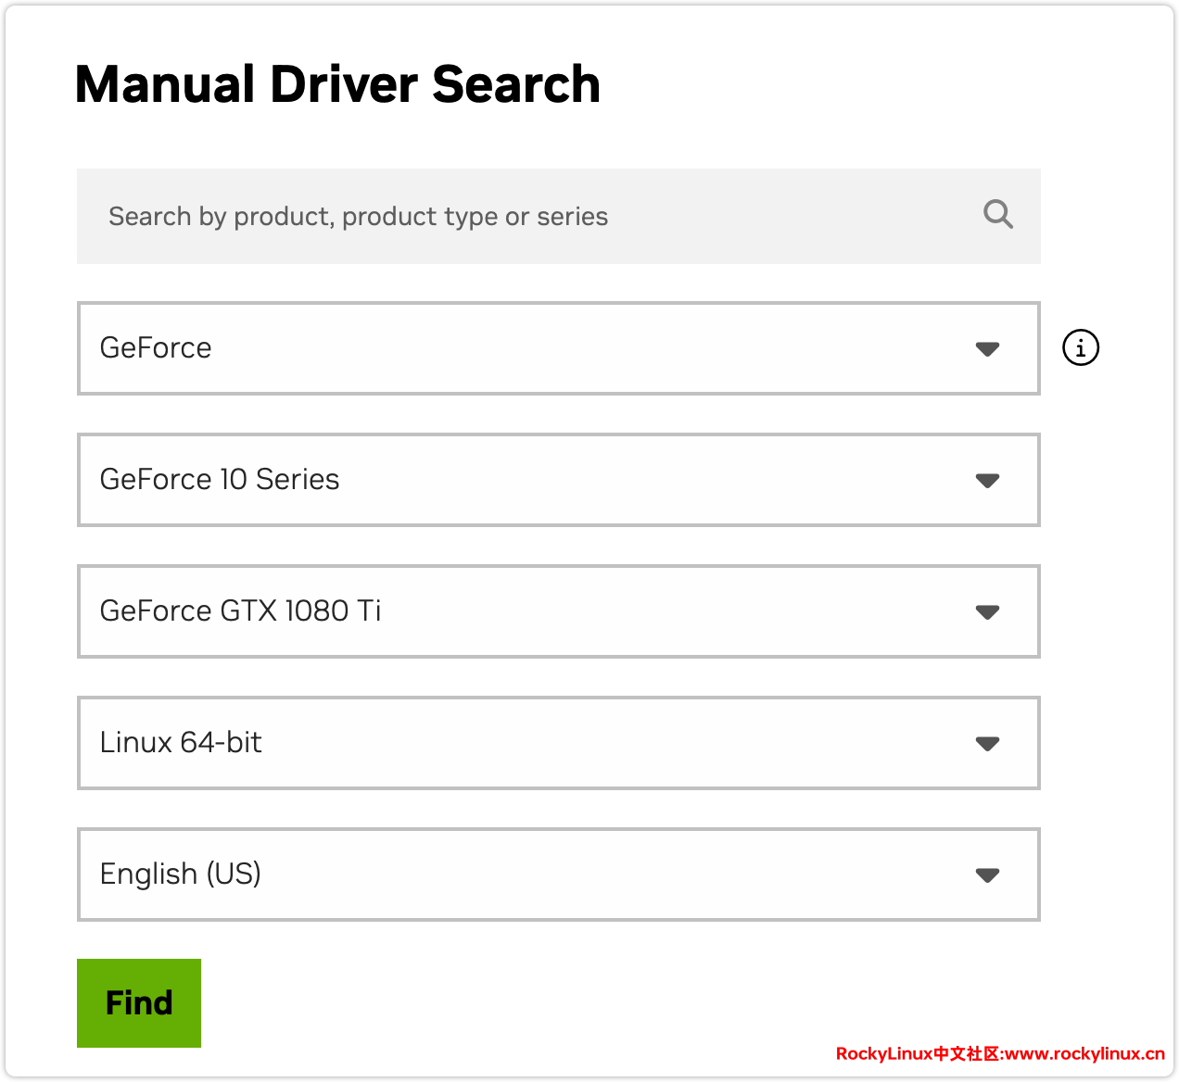Click the arrow icon on GeForce product type

(987, 349)
